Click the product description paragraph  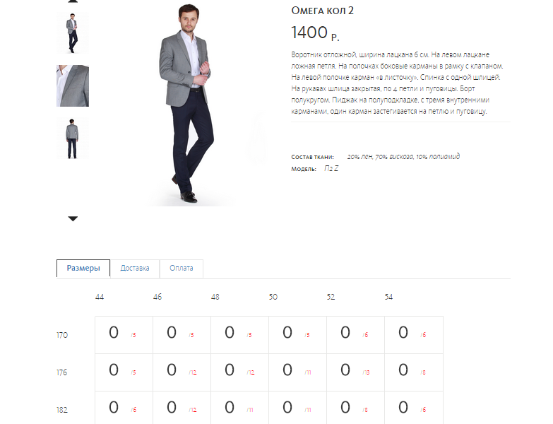(x=398, y=83)
